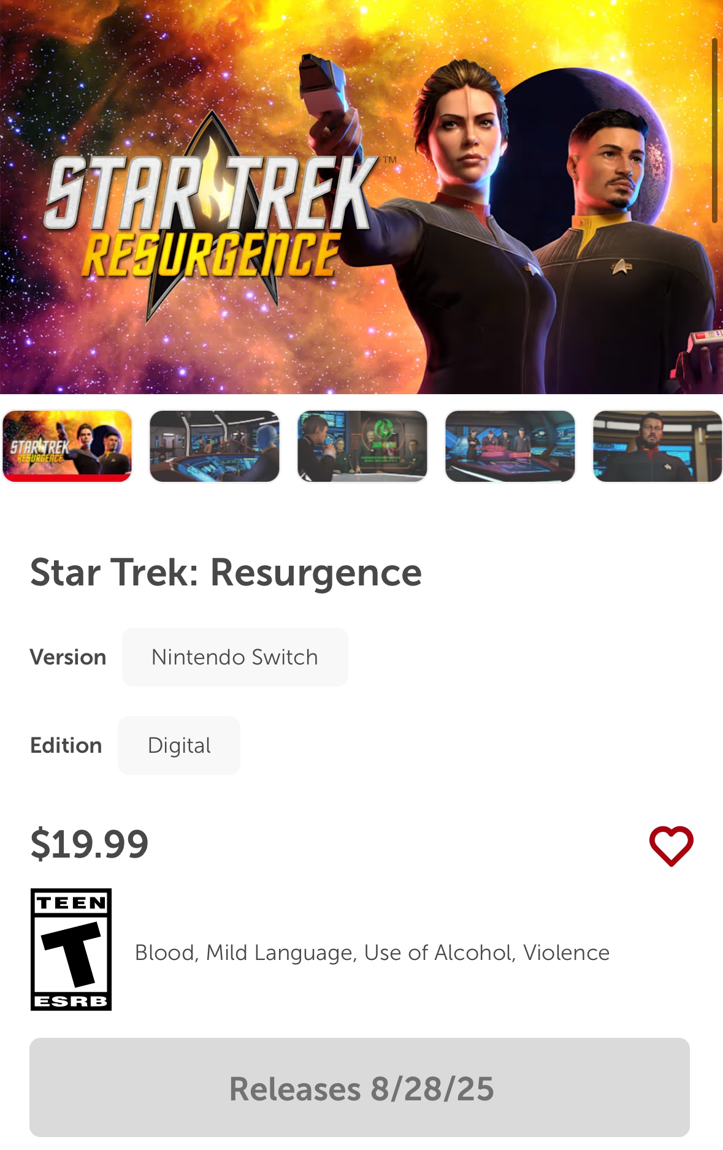Click the right-side vertical scrollbar

pos(714,130)
